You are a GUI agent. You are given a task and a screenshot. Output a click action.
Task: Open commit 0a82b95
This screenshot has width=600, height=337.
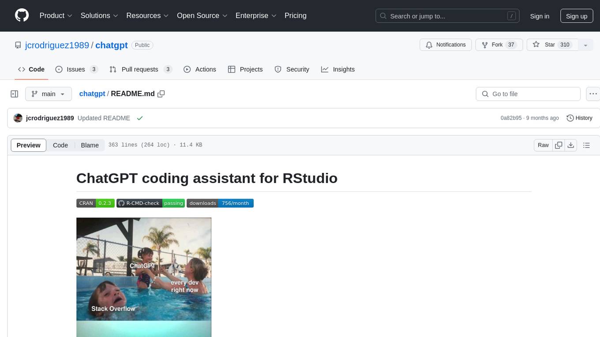click(x=511, y=118)
